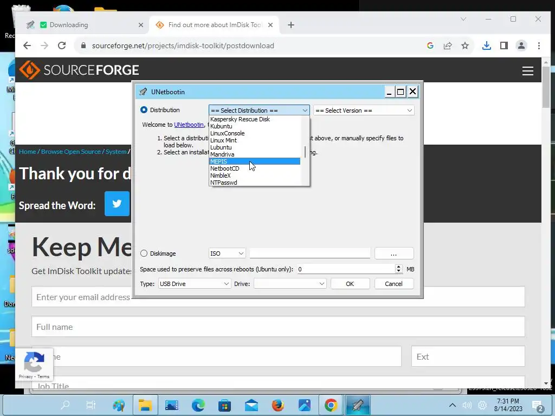
Task: Share on Twitter button
Action: 117,204
